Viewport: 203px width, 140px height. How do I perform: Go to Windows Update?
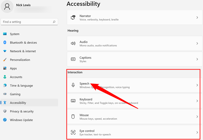pos(29,120)
